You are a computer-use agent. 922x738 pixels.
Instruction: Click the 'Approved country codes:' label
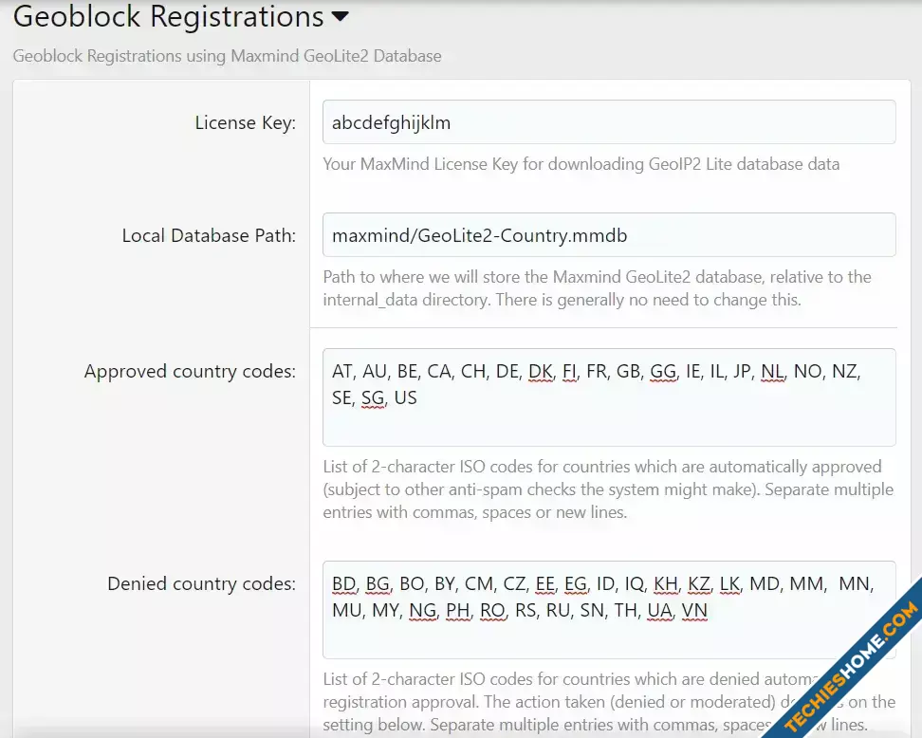(x=190, y=372)
